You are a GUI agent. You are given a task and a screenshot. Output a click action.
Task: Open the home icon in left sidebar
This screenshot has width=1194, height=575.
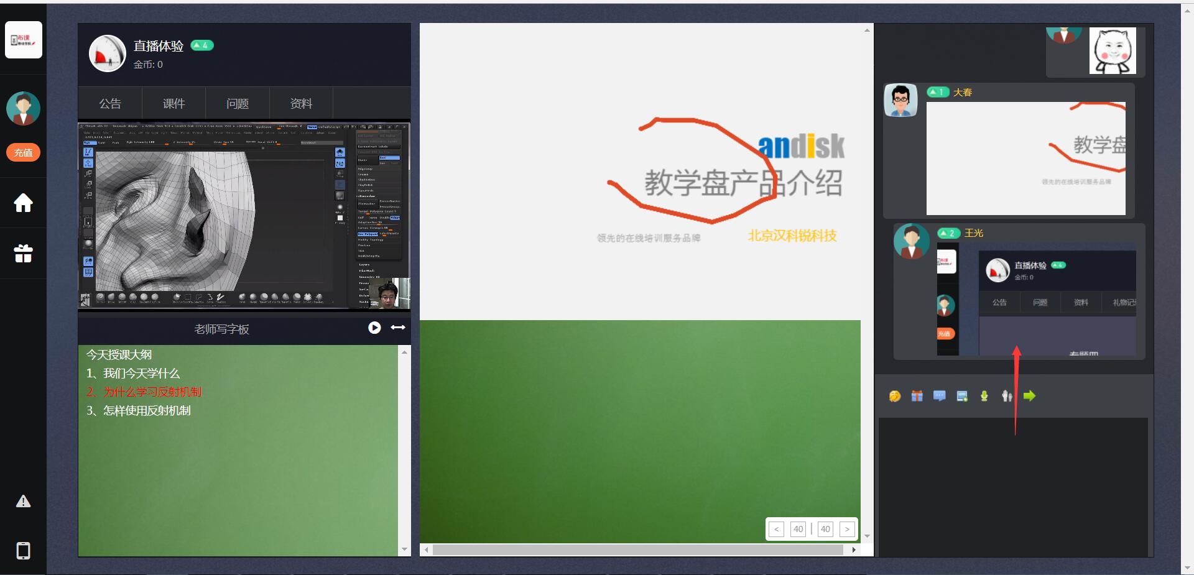pos(23,203)
